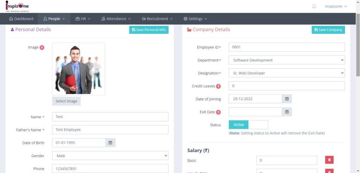
Task: Click help icon beside Exit Date
Action: (218, 112)
